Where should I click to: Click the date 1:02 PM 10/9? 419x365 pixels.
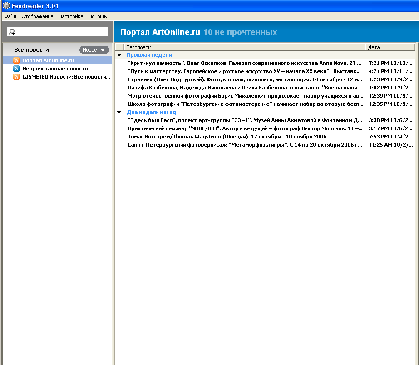[x=391, y=88]
